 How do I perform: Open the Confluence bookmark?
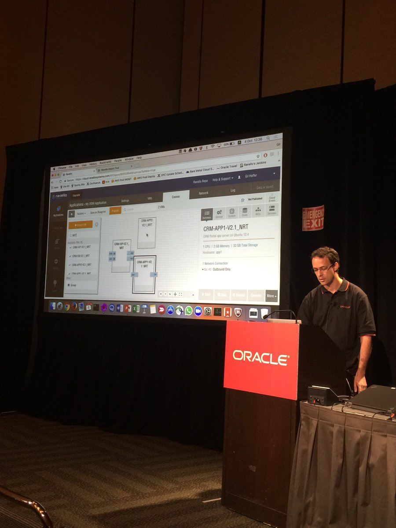[x=94, y=183]
